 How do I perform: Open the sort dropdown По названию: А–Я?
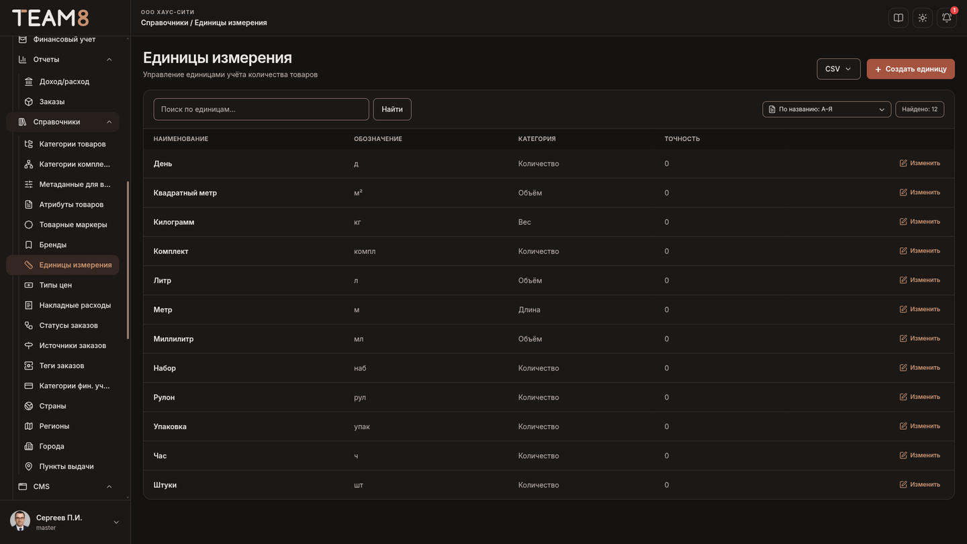(x=827, y=109)
